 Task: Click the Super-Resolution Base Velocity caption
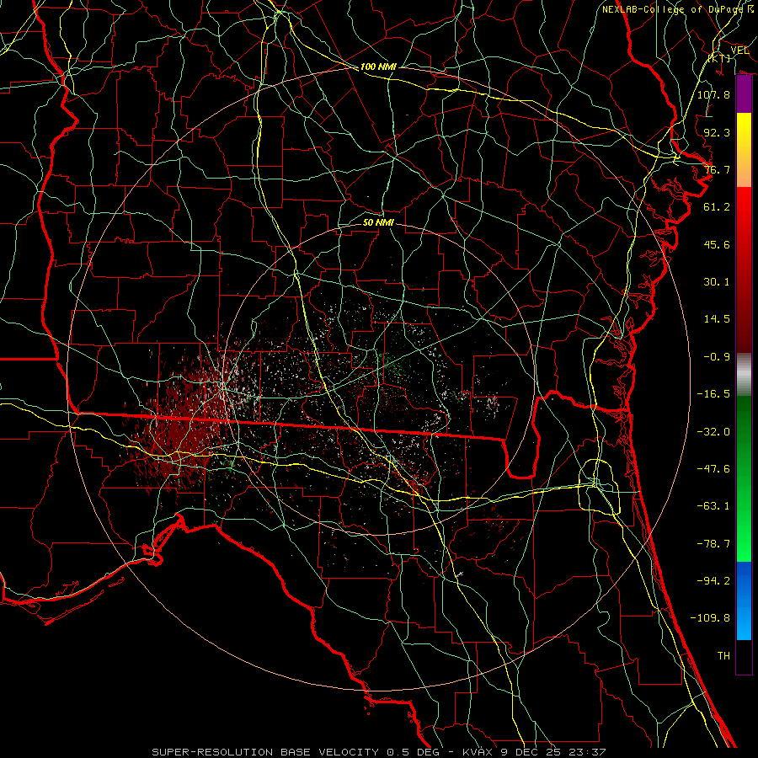coord(378,752)
